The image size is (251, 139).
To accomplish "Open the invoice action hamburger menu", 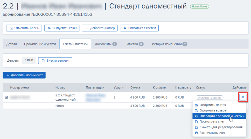I will click(x=243, y=97).
